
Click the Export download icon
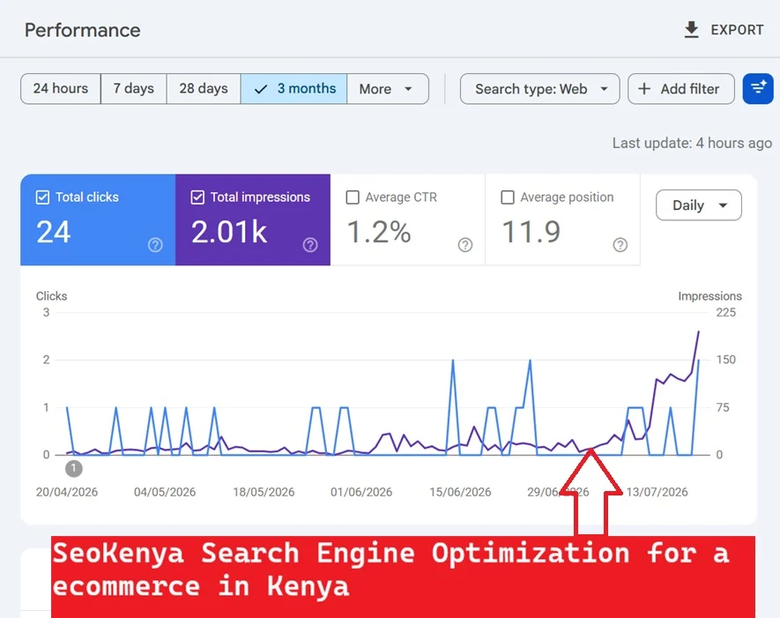click(691, 30)
